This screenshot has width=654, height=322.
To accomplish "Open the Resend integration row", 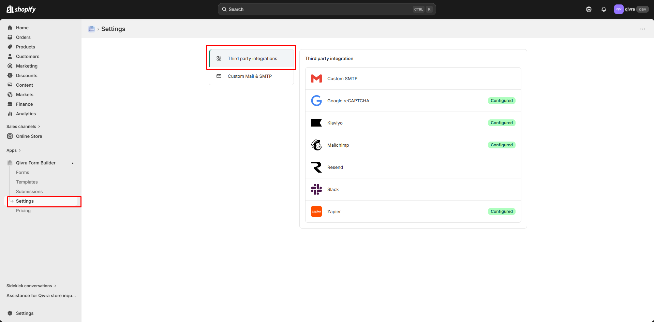I will tap(413, 167).
